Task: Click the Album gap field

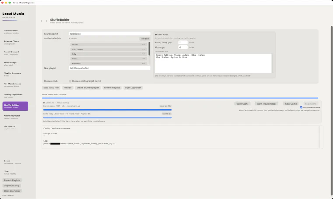Action: (183, 48)
